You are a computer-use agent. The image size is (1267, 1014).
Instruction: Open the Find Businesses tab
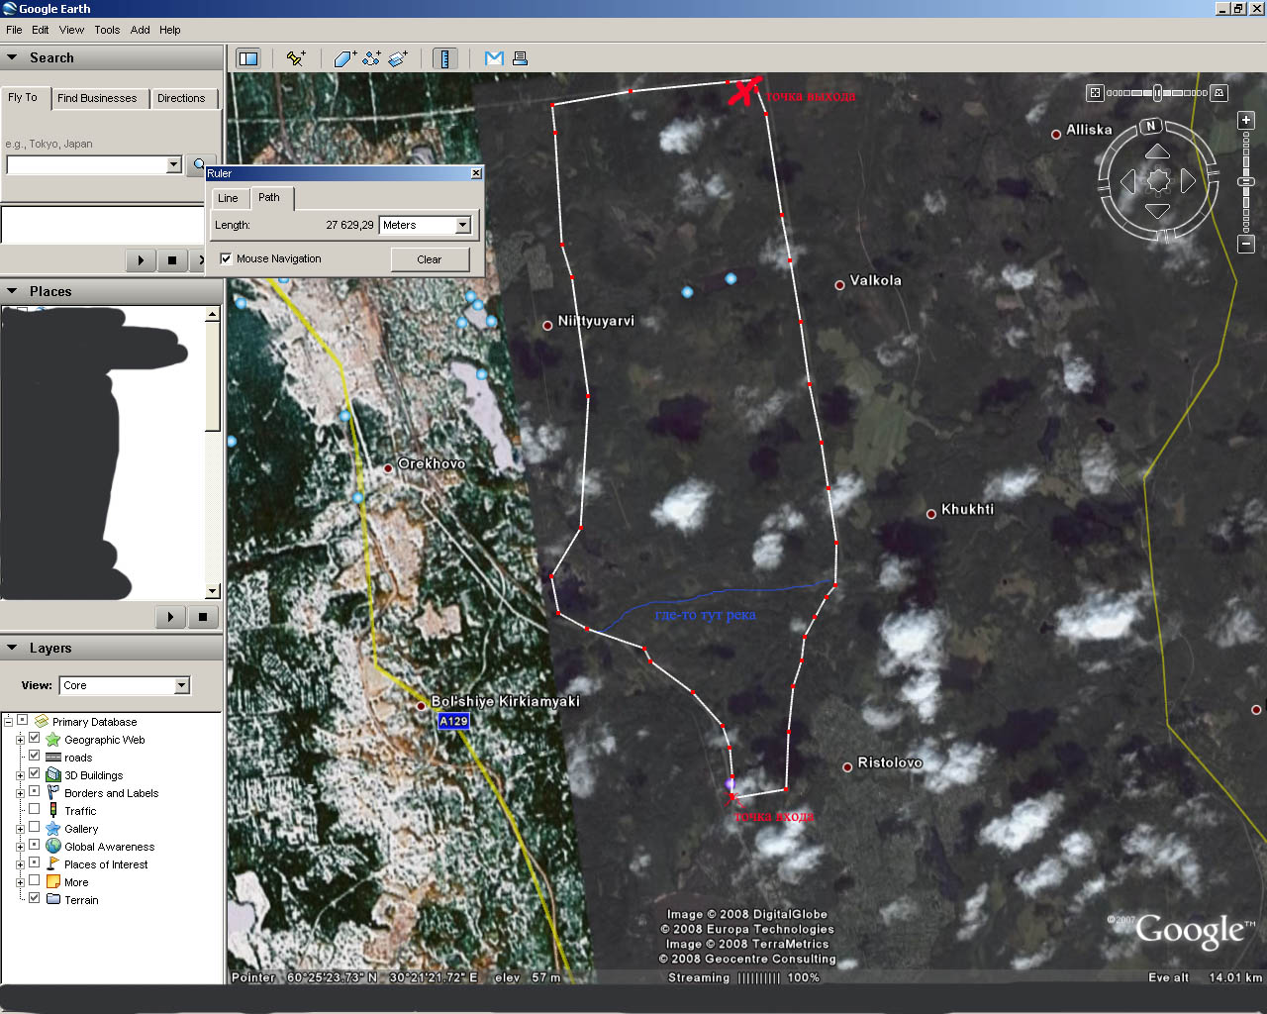coord(97,98)
